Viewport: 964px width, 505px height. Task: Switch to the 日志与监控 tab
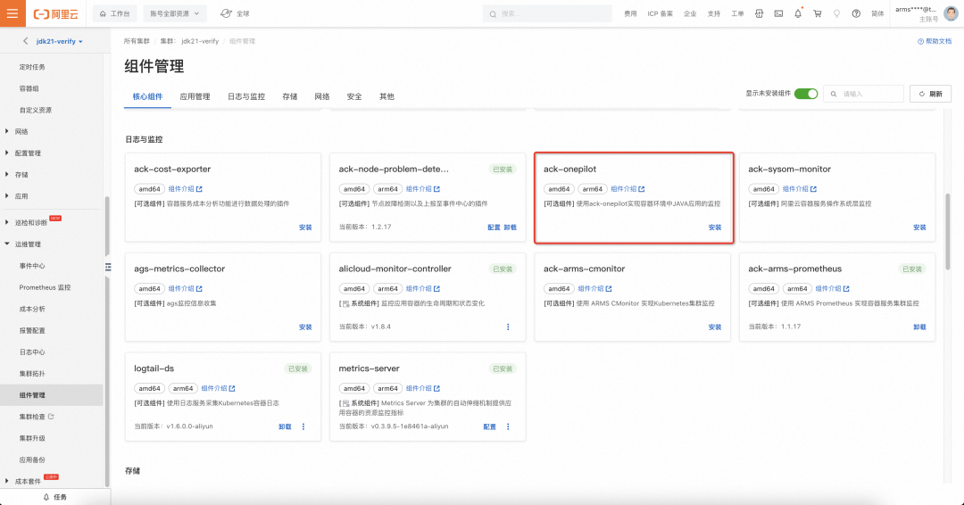click(246, 96)
